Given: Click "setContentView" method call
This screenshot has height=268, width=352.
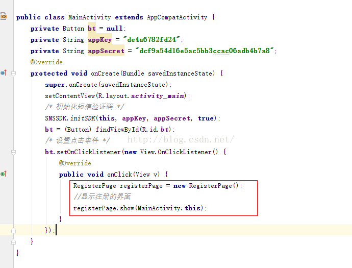Looking at the screenshot, I should (x=70, y=96).
